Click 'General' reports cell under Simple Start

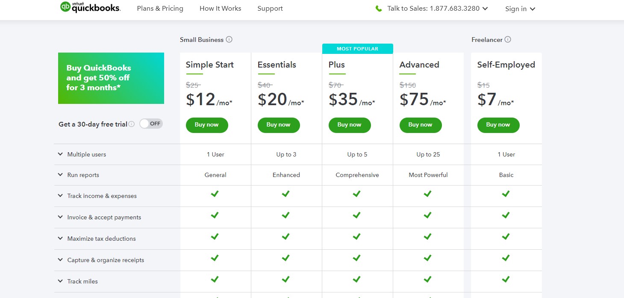point(215,175)
